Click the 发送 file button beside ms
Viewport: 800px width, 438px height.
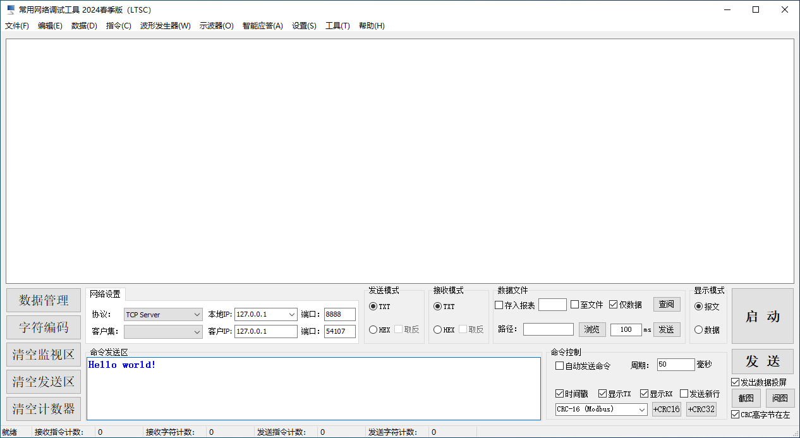[x=667, y=329]
